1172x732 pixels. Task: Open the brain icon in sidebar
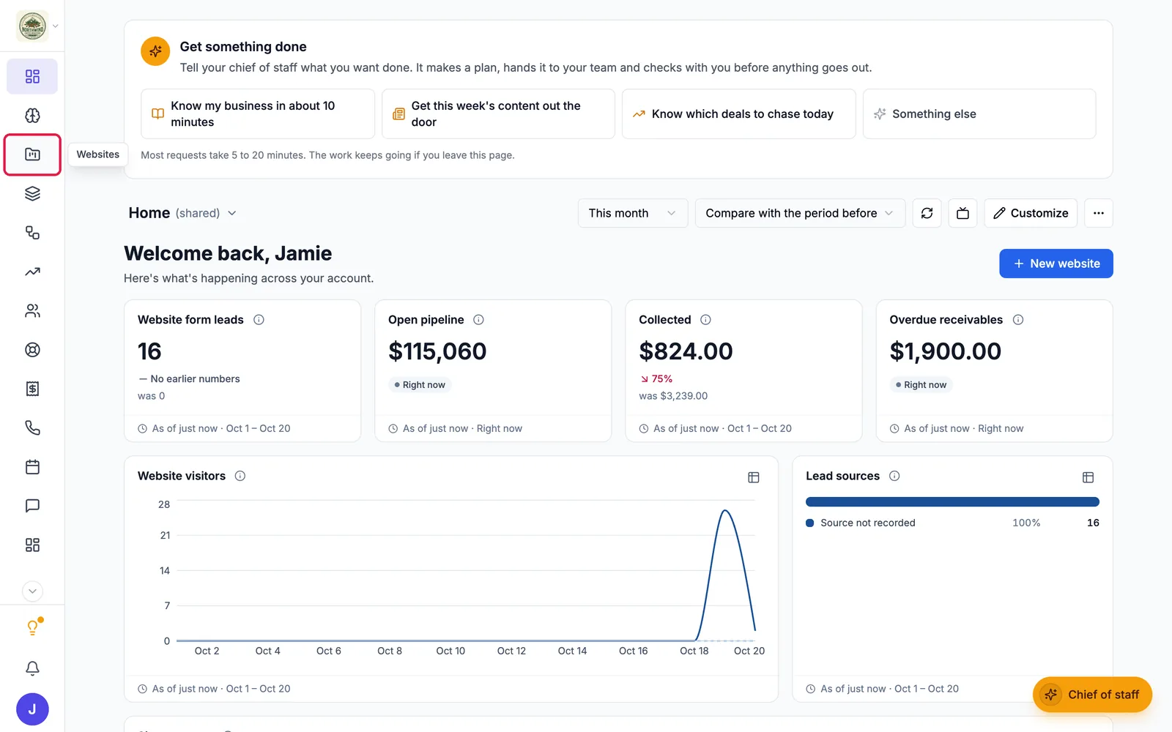[32, 116]
